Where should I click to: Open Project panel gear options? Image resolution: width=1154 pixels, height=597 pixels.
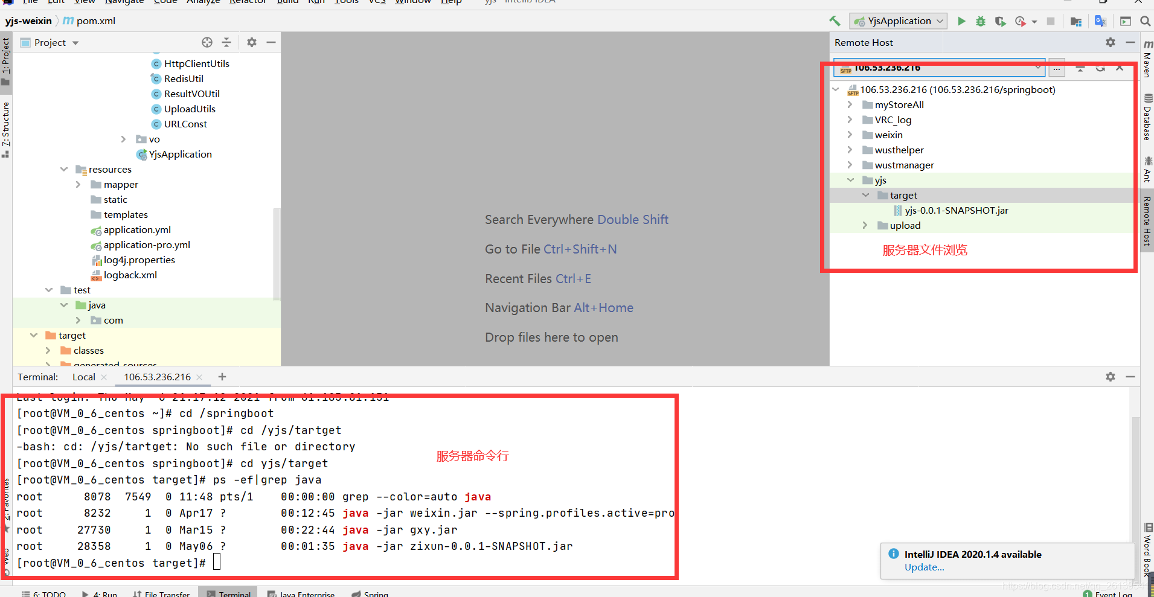[x=252, y=42]
